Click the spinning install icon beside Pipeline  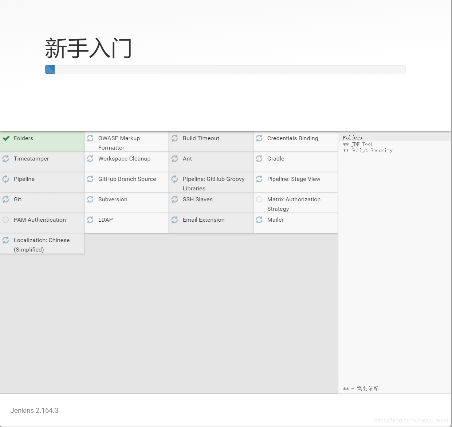pos(6,179)
